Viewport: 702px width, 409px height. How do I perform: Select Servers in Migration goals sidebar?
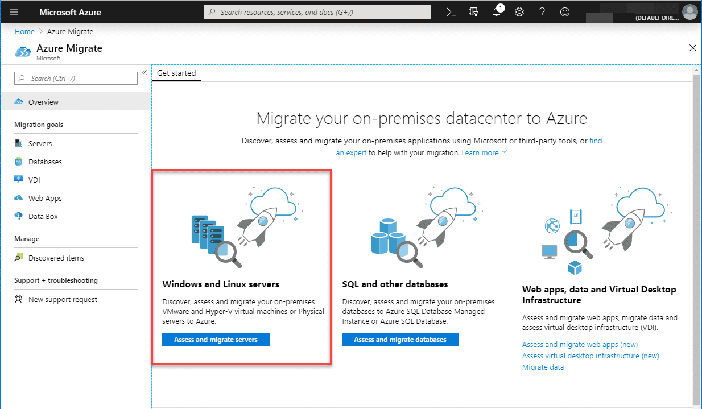[x=43, y=143]
